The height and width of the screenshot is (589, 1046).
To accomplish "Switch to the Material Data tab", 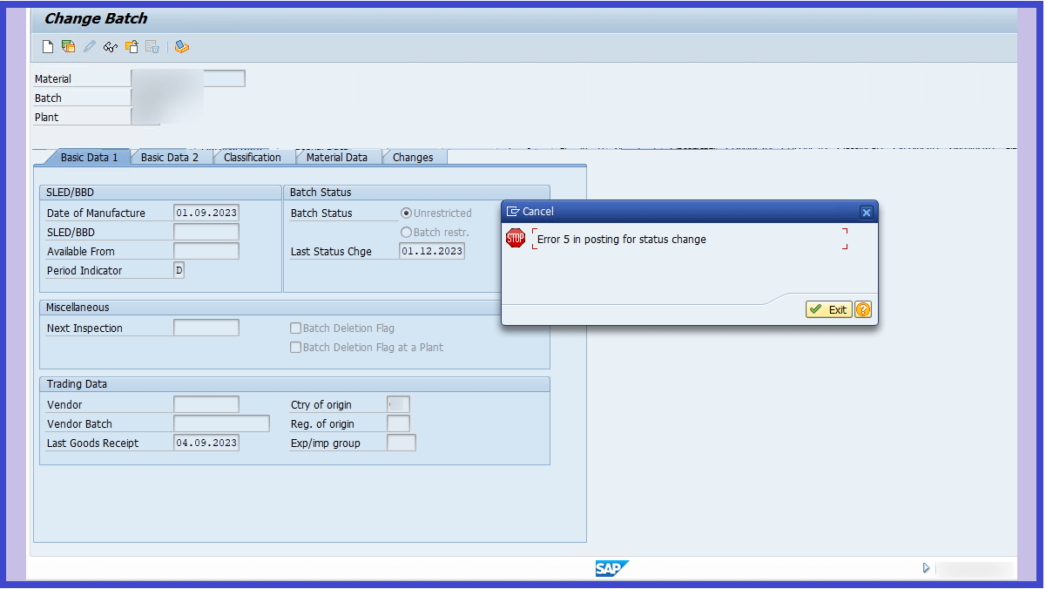I will point(337,158).
